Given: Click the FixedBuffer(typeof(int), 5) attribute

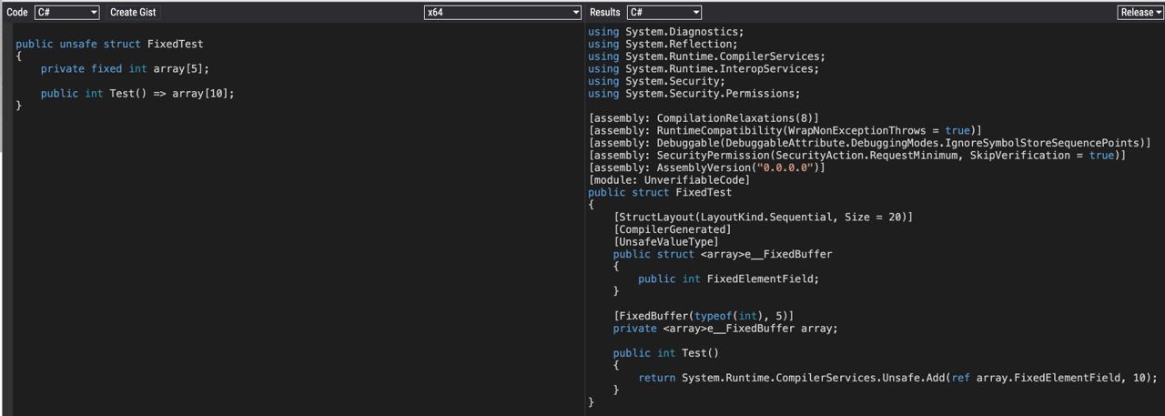Looking at the screenshot, I should [704, 316].
